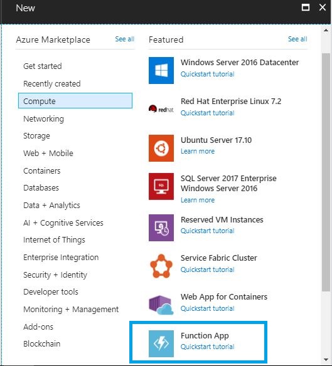Screen dimensions: 332x366
Task: Select the Ubuntu Server orange icon
Action: pyautogui.click(x=161, y=149)
